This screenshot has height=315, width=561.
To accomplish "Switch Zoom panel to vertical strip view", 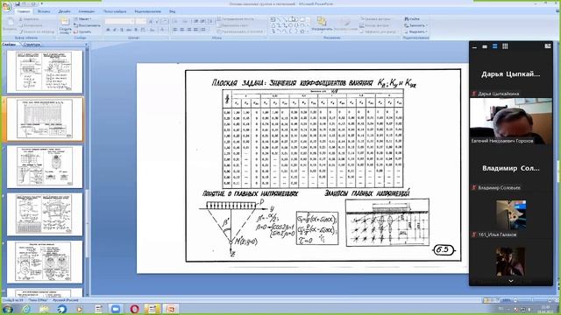I will pyautogui.click(x=494, y=46).
